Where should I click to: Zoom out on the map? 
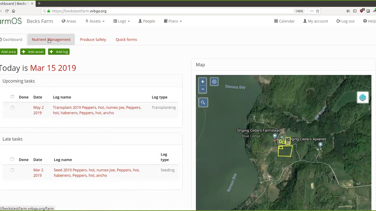[x=203, y=89]
